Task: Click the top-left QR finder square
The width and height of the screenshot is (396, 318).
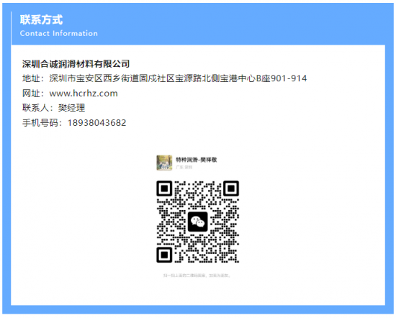Action: (164, 188)
